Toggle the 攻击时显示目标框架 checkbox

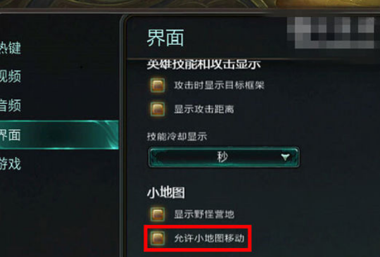[158, 85]
